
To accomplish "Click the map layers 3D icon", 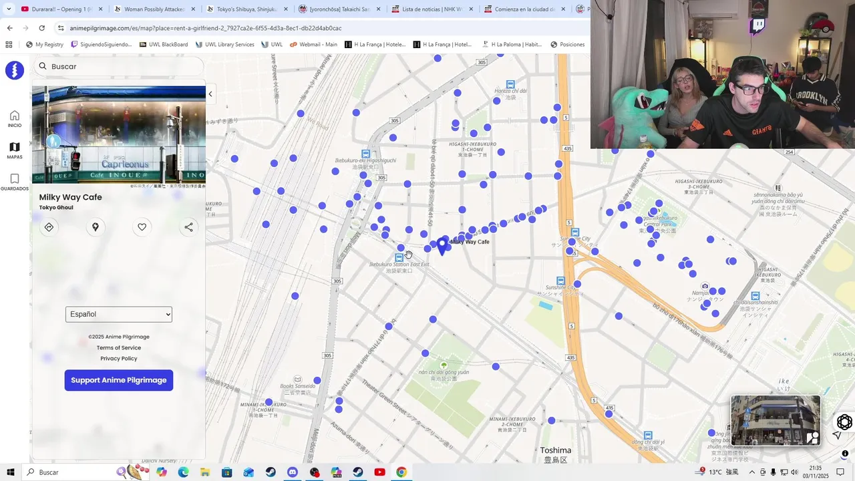I will tap(844, 422).
